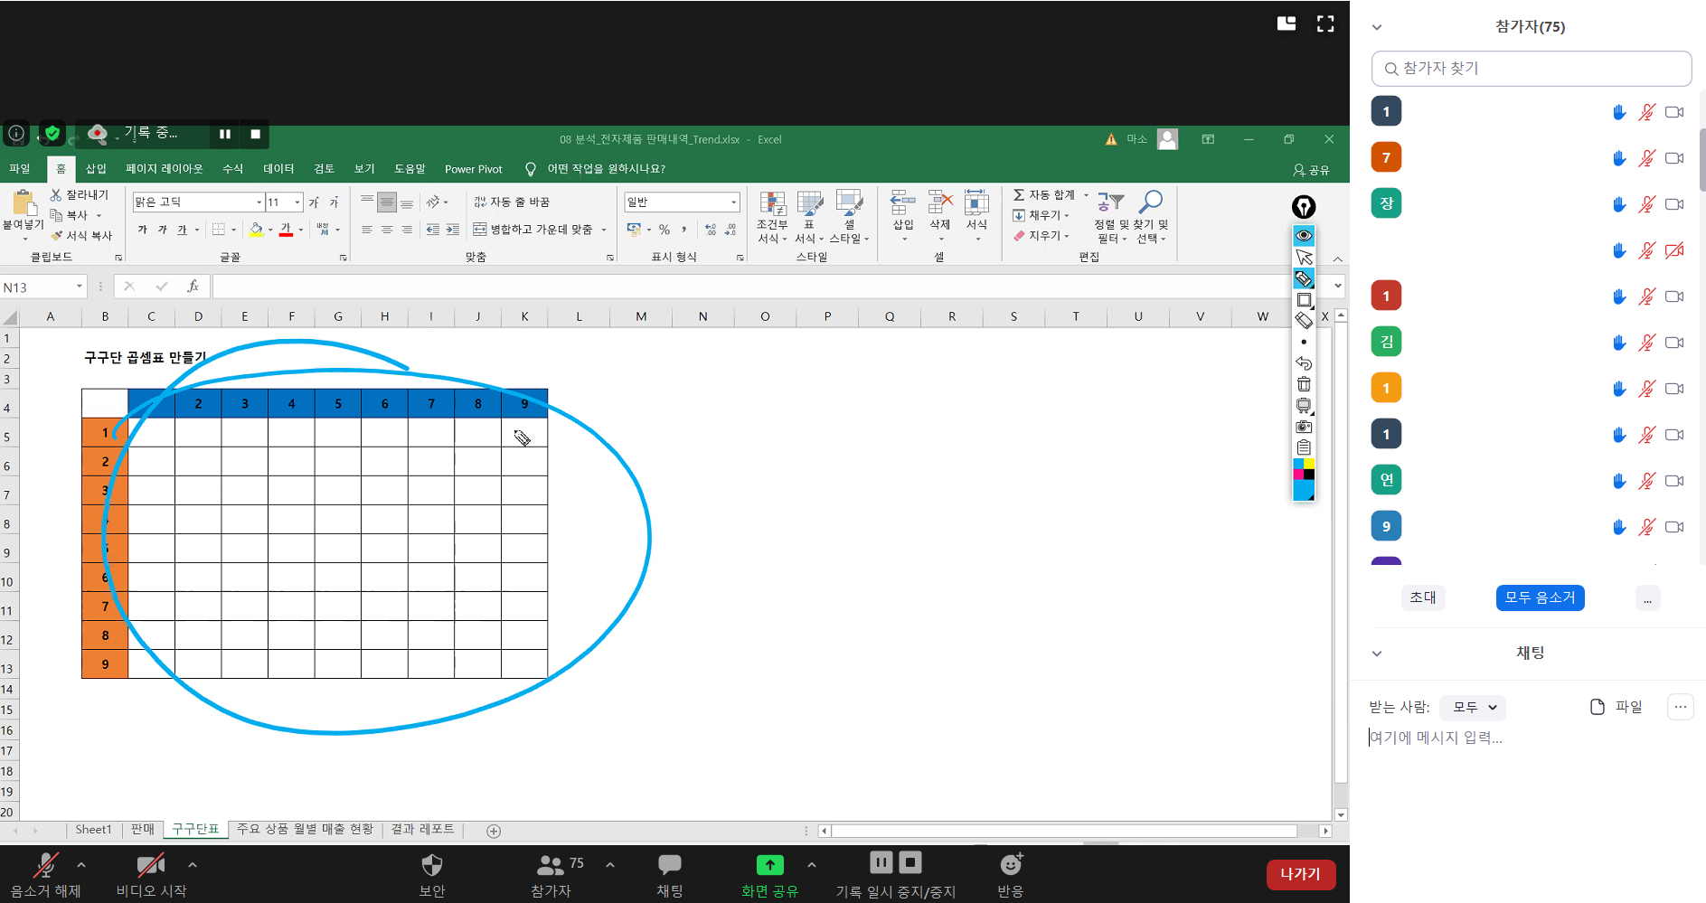Click the 참가자 찾기 search field
The width and height of the screenshot is (1706, 903).
[x=1532, y=69]
